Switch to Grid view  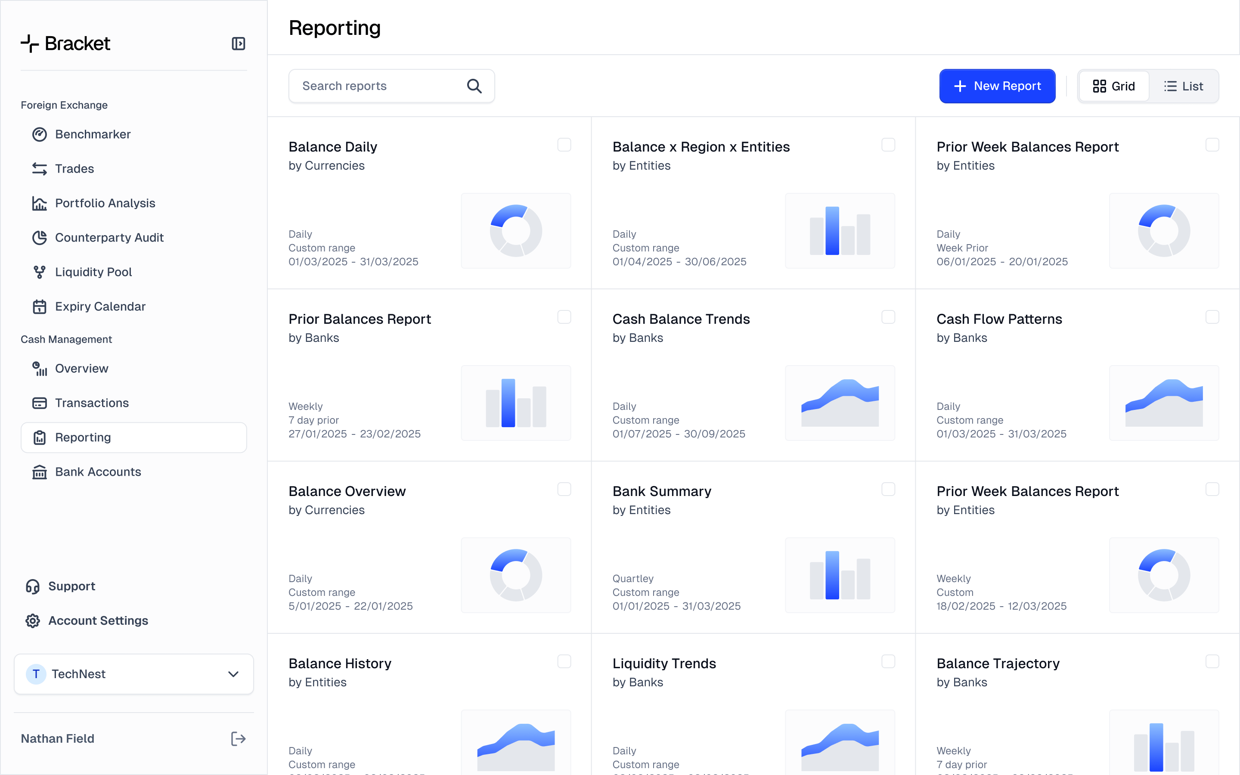point(1114,86)
